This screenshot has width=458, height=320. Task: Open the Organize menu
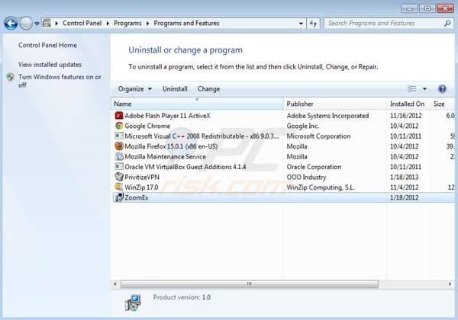[x=135, y=89]
